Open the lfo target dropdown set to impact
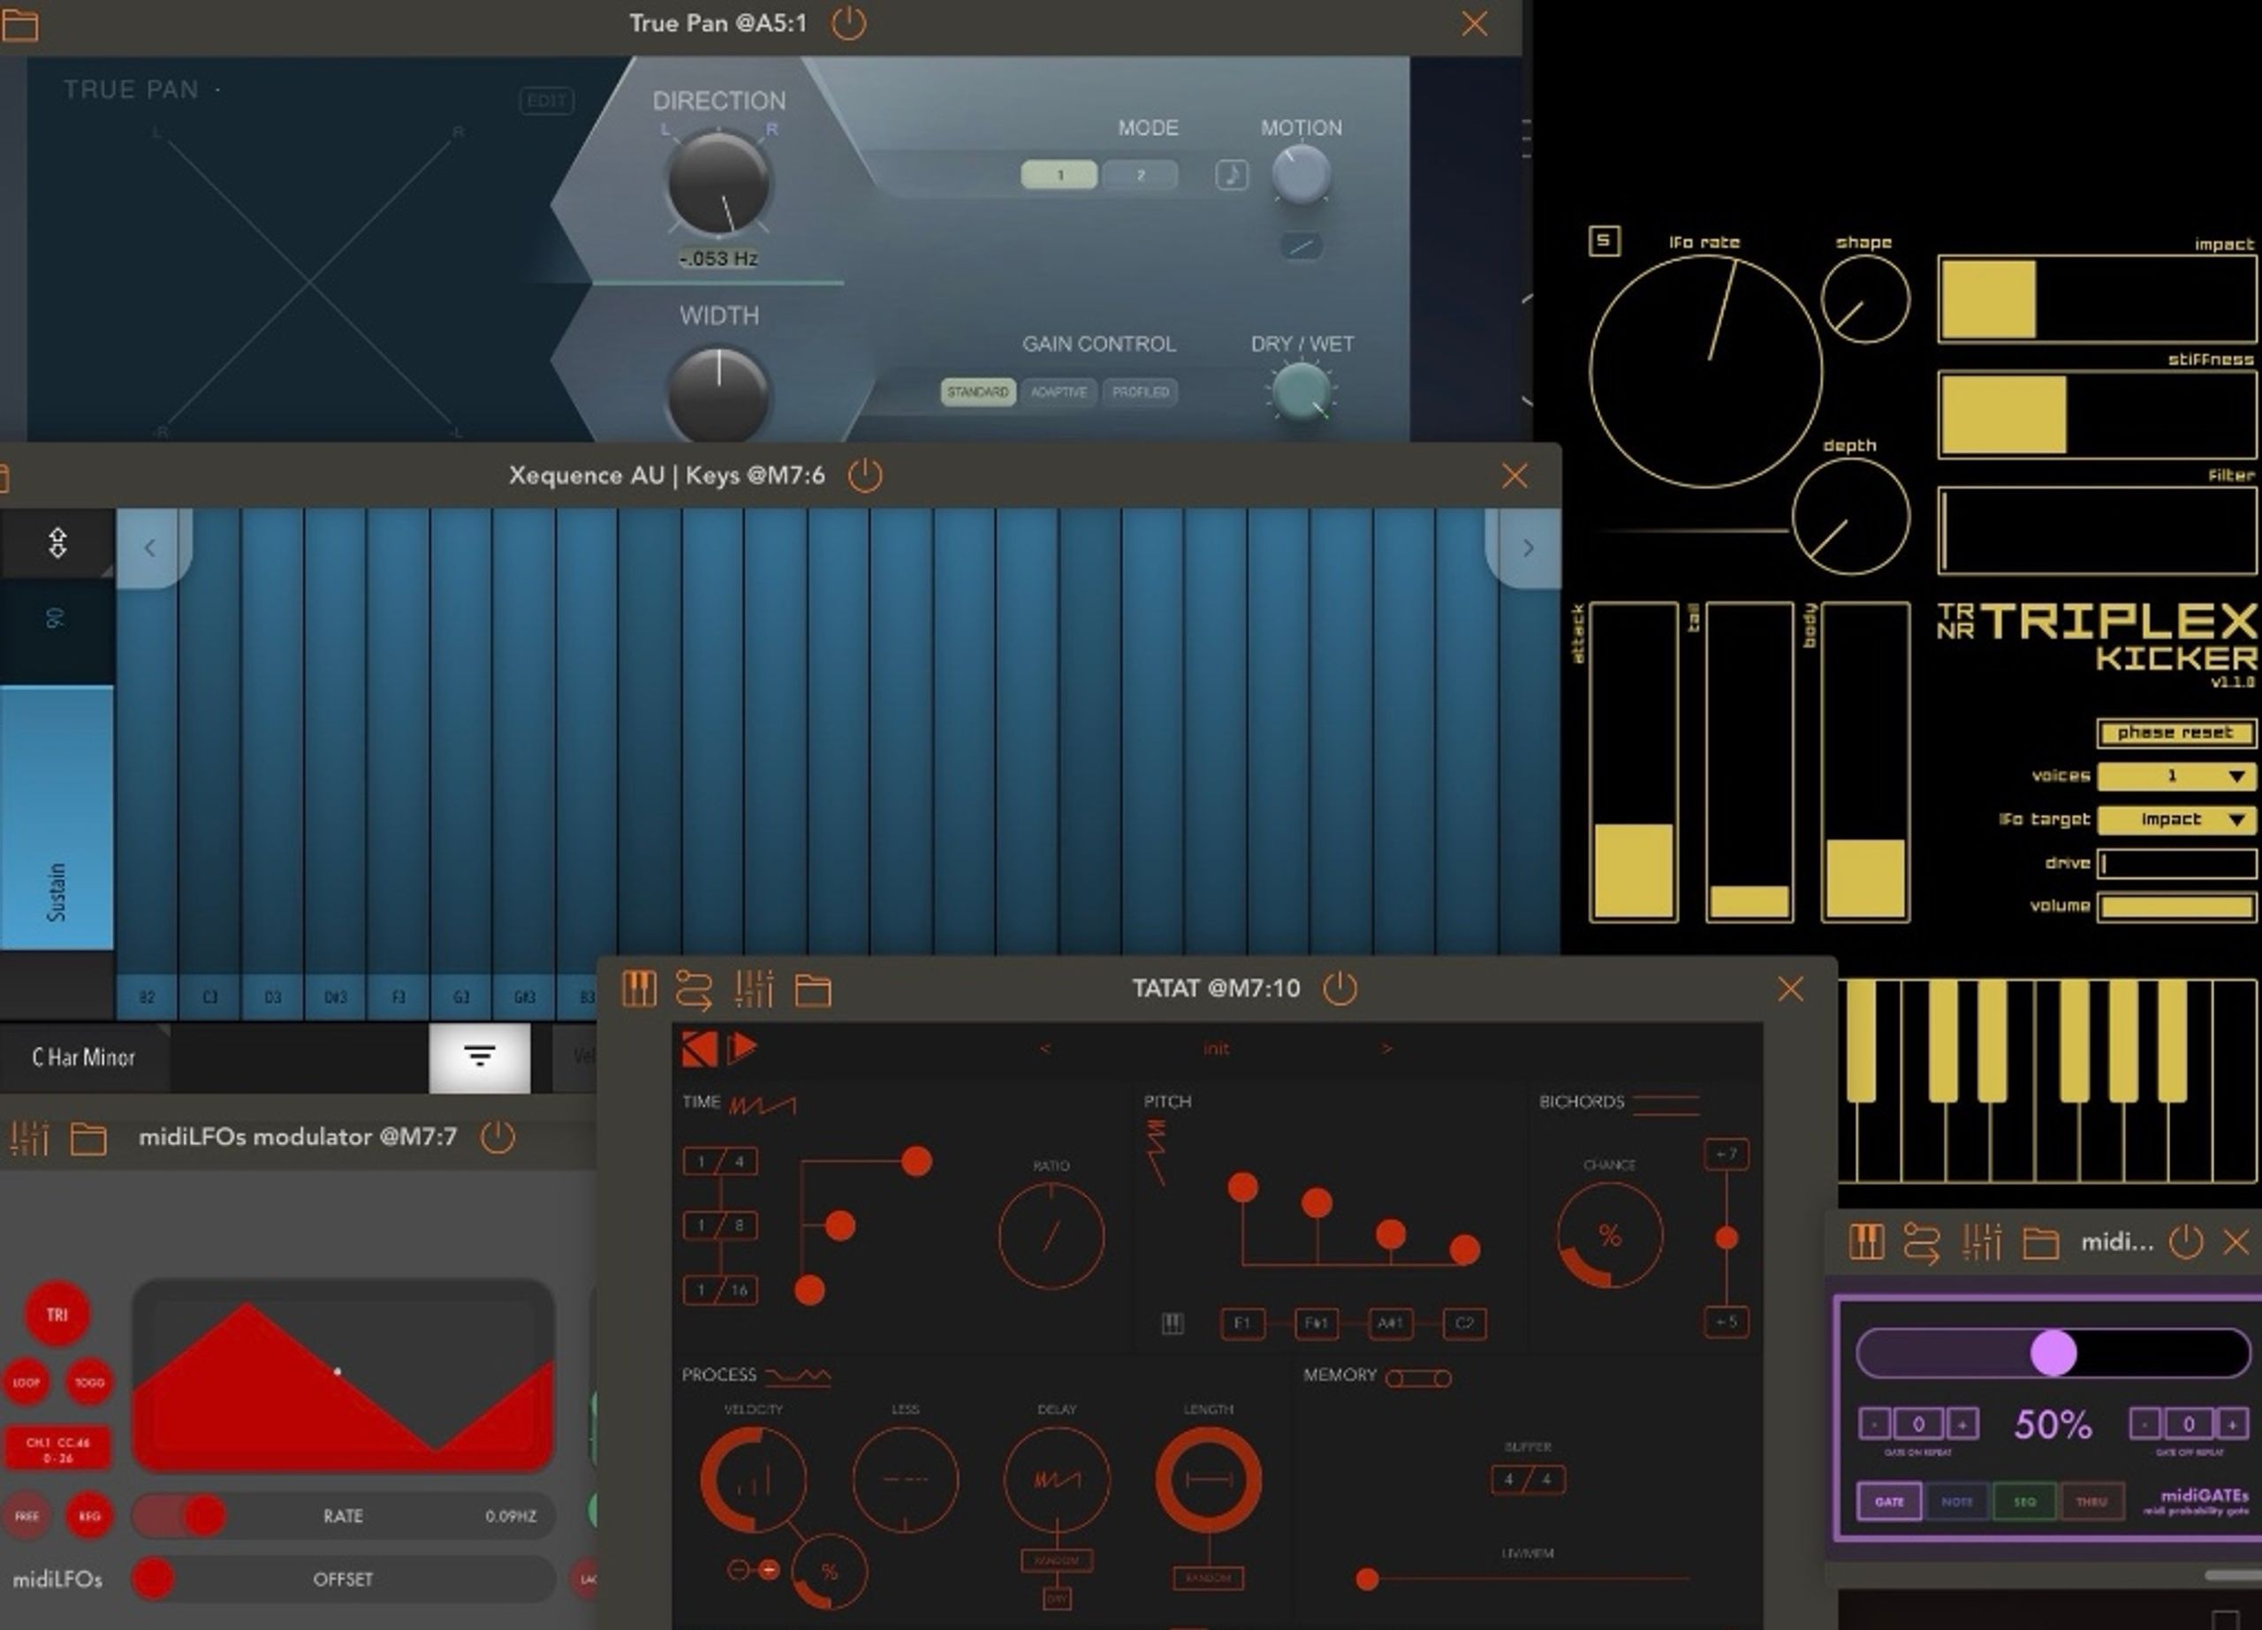Screen dimensions: 2262x1630 point(2175,820)
